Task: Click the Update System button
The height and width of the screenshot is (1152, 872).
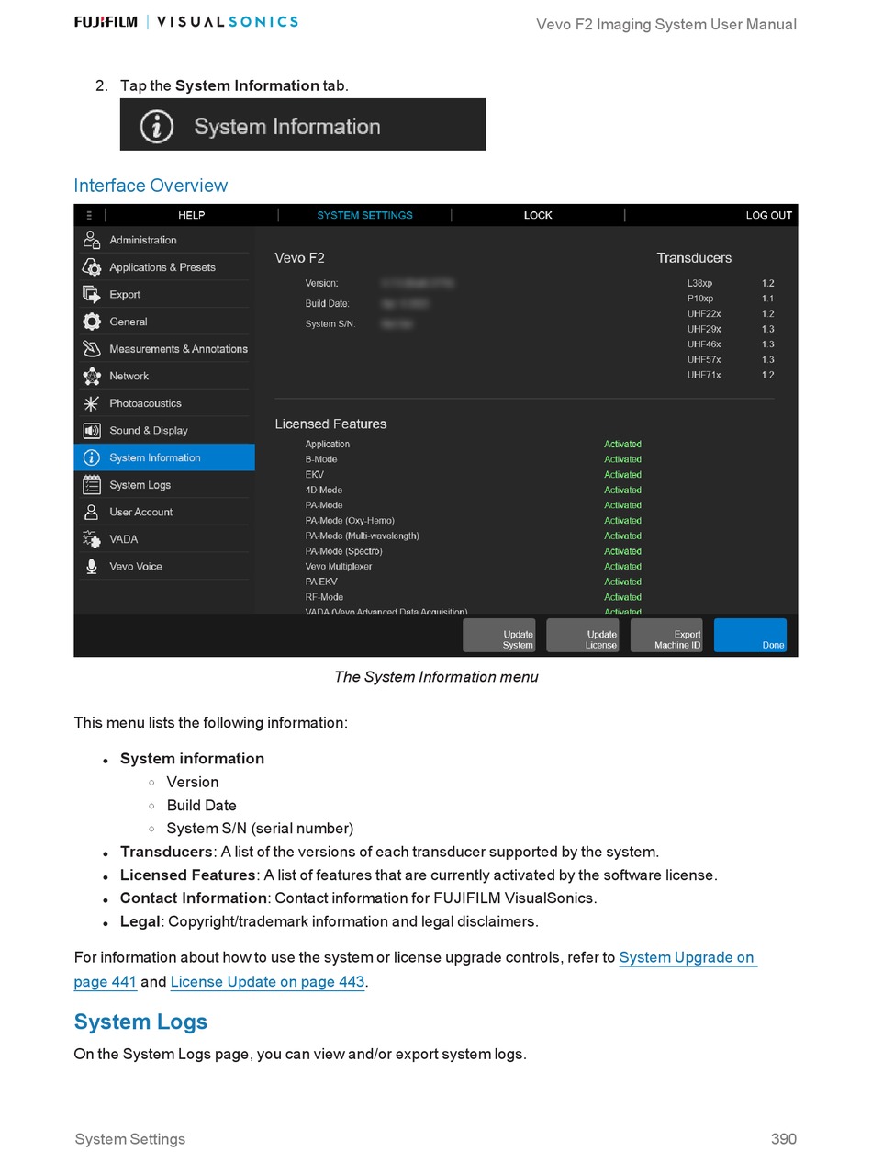Action: [498, 635]
